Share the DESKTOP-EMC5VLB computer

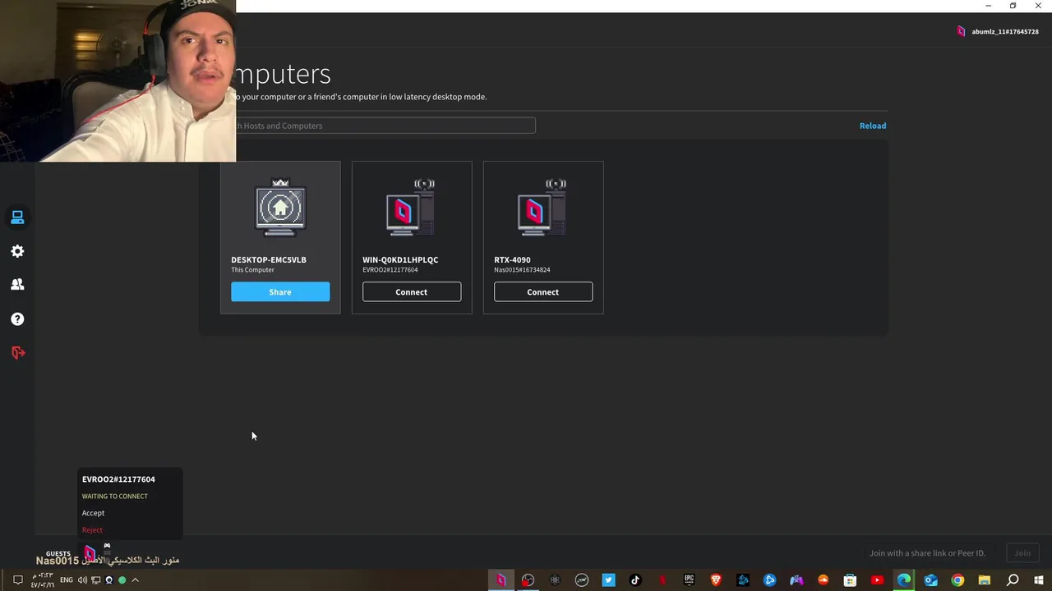[x=280, y=292]
